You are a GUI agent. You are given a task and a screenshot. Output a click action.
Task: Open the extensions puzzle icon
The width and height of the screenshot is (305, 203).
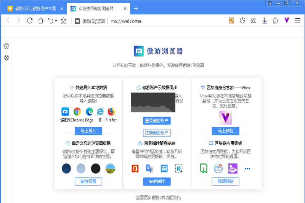275,21
